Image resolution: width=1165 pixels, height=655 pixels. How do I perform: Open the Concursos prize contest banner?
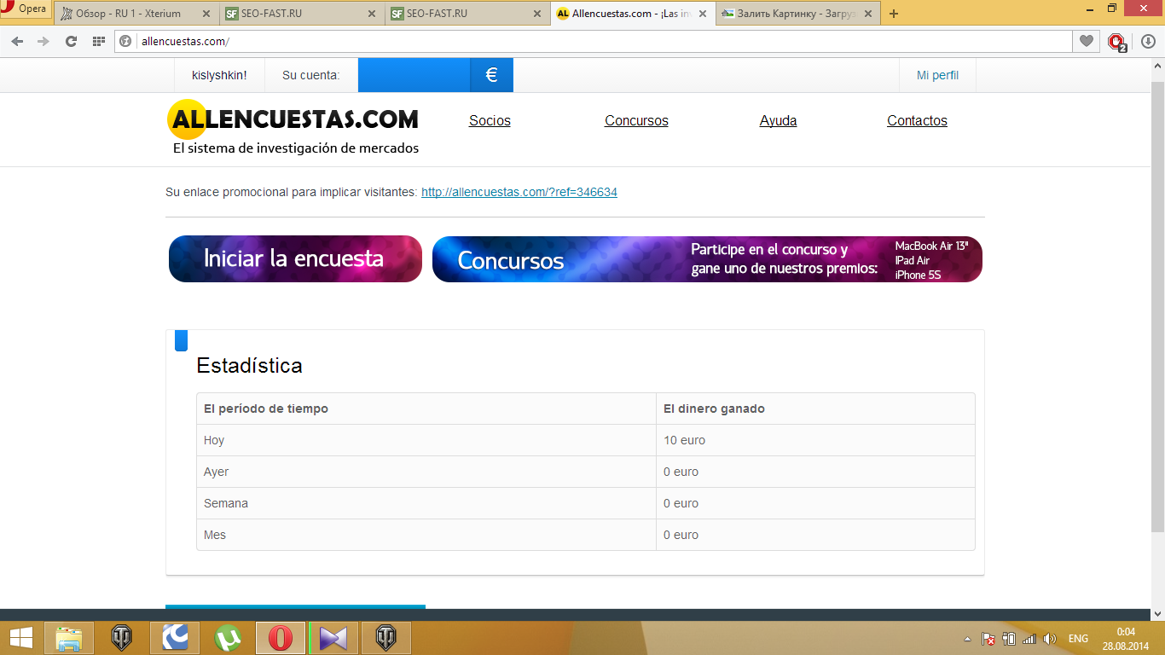[x=707, y=258]
